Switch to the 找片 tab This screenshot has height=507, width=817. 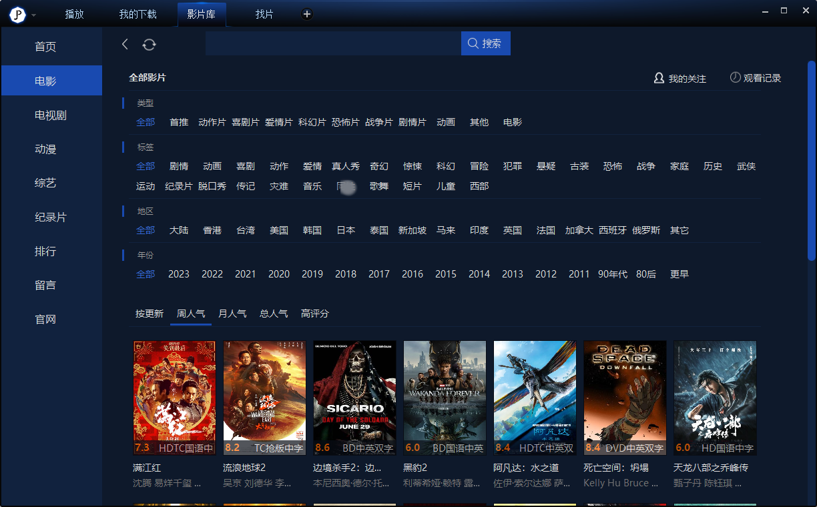click(264, 14)
